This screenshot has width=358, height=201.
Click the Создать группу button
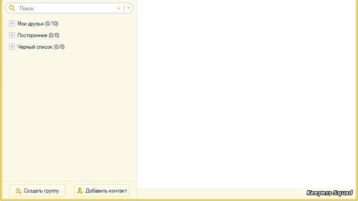pyautogui.click(x=37, y=191)
